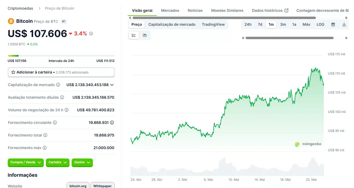Select the line chart view icon

(134, 35)
